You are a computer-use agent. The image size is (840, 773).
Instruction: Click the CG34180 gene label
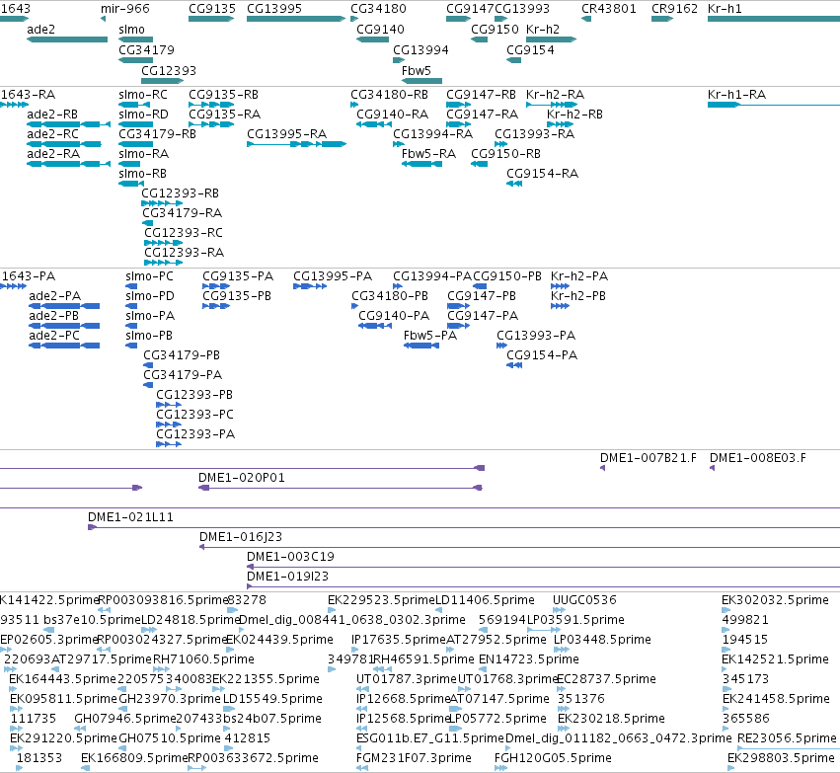378,9
